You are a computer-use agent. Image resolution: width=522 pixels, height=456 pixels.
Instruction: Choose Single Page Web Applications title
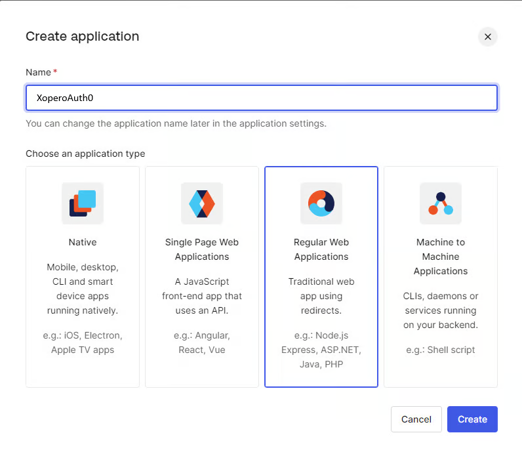pyautogui.click(x=202, y=249)
